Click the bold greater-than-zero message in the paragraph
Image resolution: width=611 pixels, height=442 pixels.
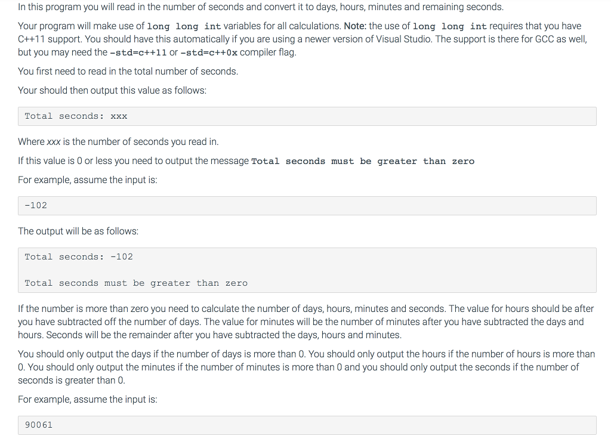click(x=363, y=161)
